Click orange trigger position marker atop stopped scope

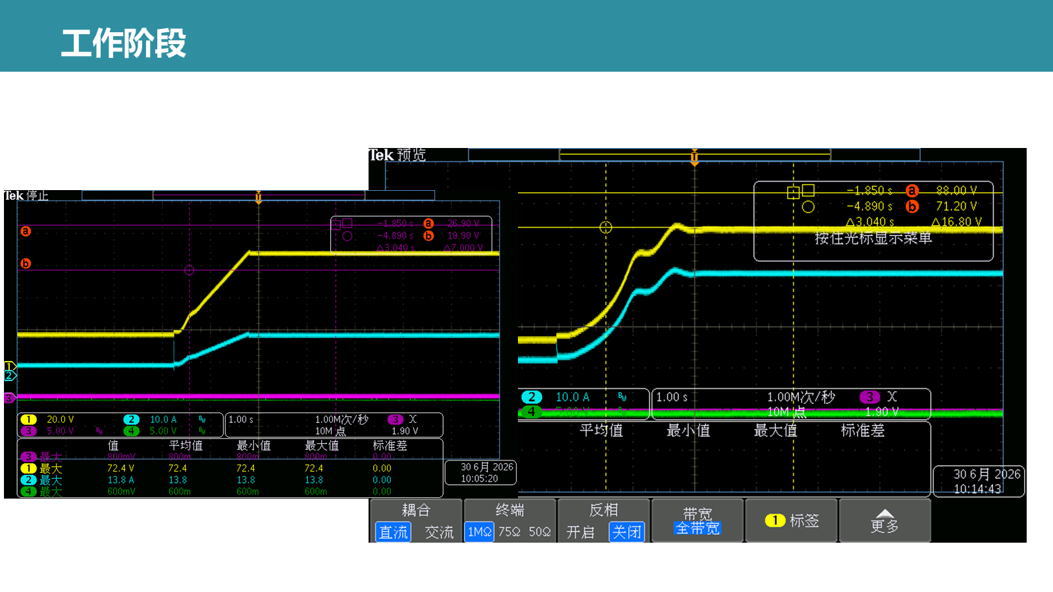point(259,197)
